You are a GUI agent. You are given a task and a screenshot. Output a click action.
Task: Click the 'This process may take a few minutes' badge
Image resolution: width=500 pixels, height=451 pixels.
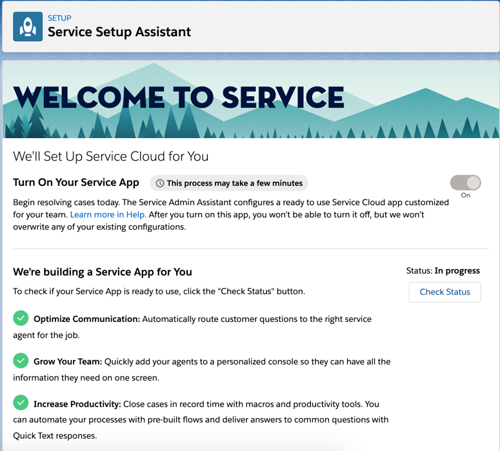(x=229, y=183)
